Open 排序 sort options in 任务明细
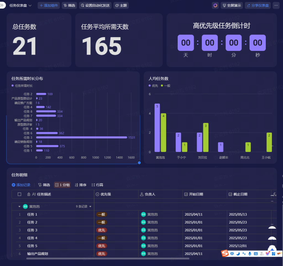The width and height of the screenshot is (283, 266). (x=81, y=185)
